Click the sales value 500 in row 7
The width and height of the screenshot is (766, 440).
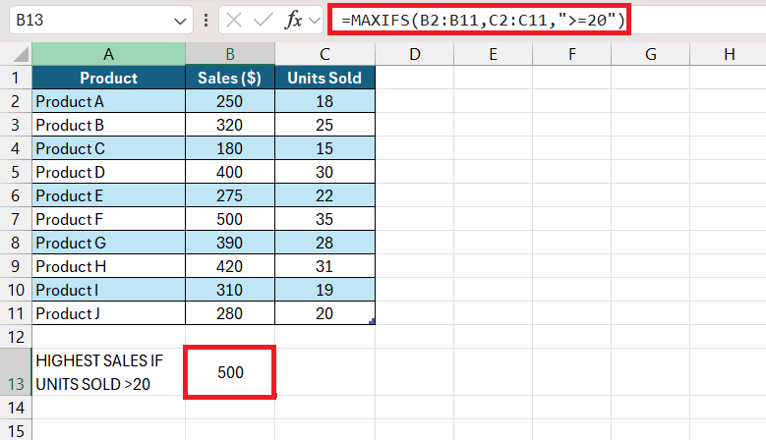click(x=230, y=219)
